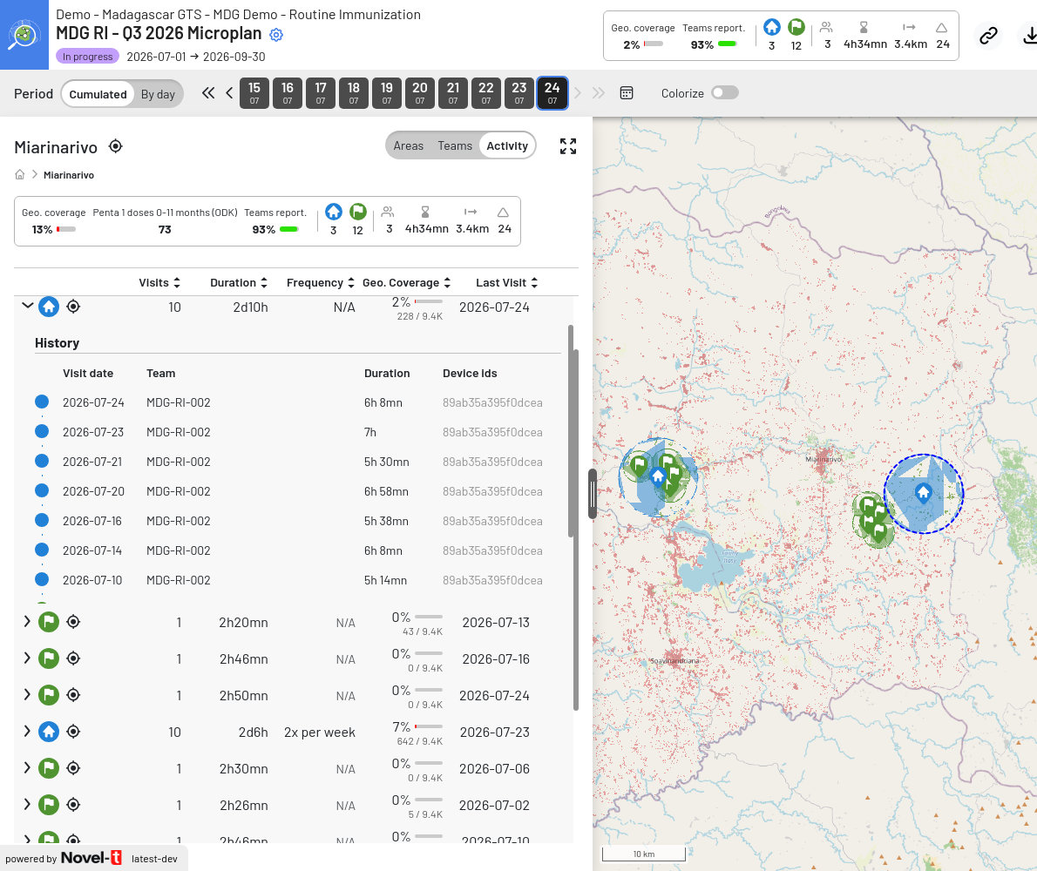Click green flag icon in 2h26mn row

(x=49, y=805)
